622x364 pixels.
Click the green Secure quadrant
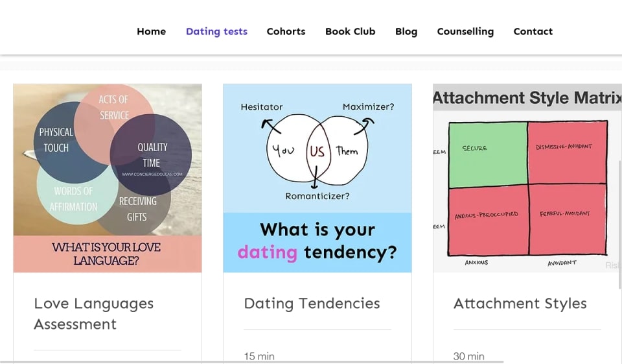tap(487, 154)
